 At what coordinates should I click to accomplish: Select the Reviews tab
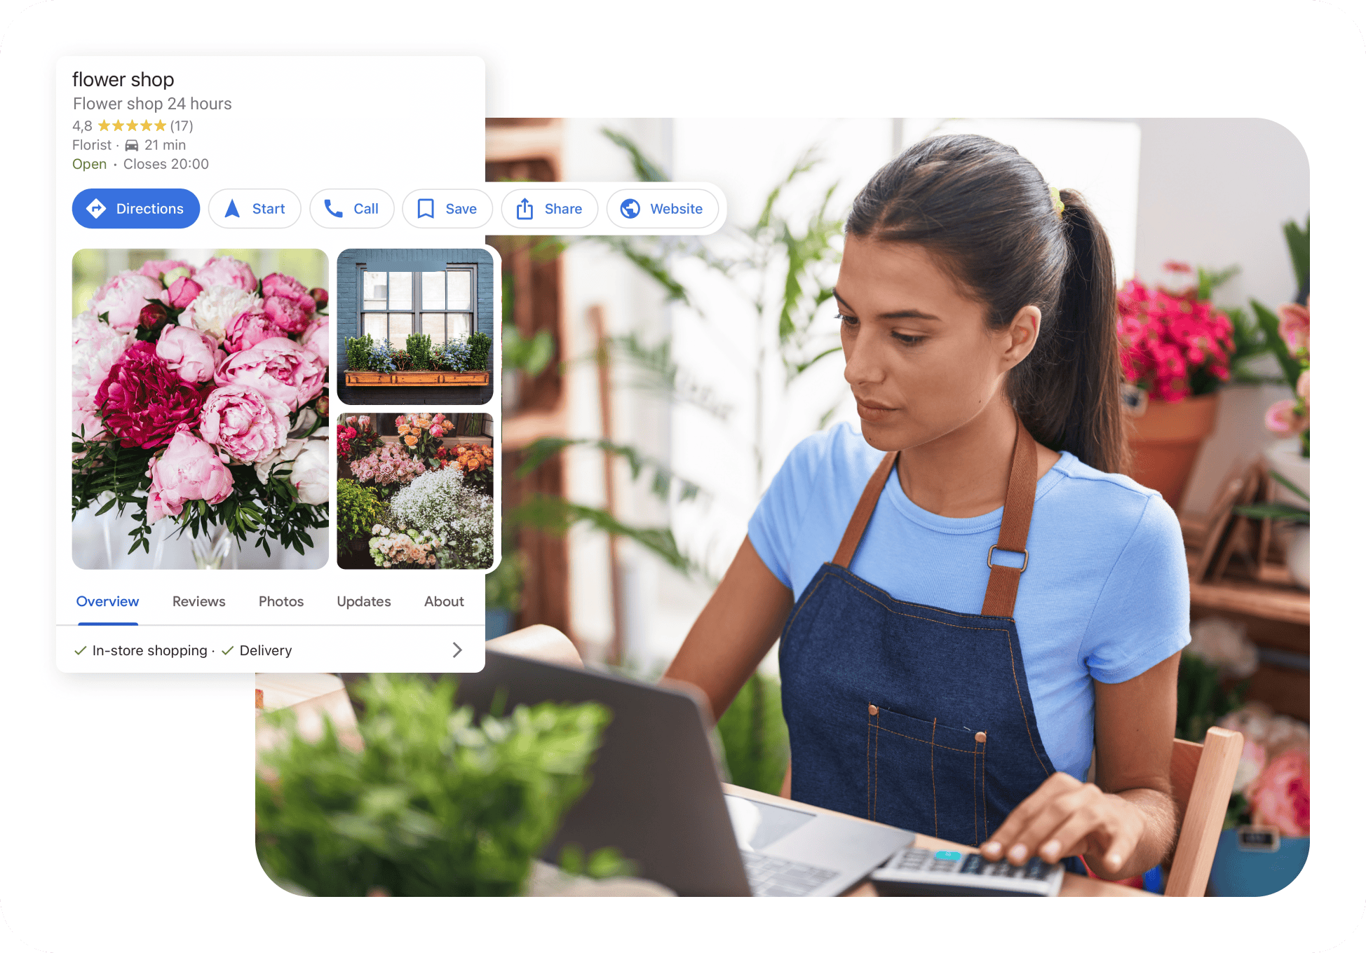(x=198, y=601)
